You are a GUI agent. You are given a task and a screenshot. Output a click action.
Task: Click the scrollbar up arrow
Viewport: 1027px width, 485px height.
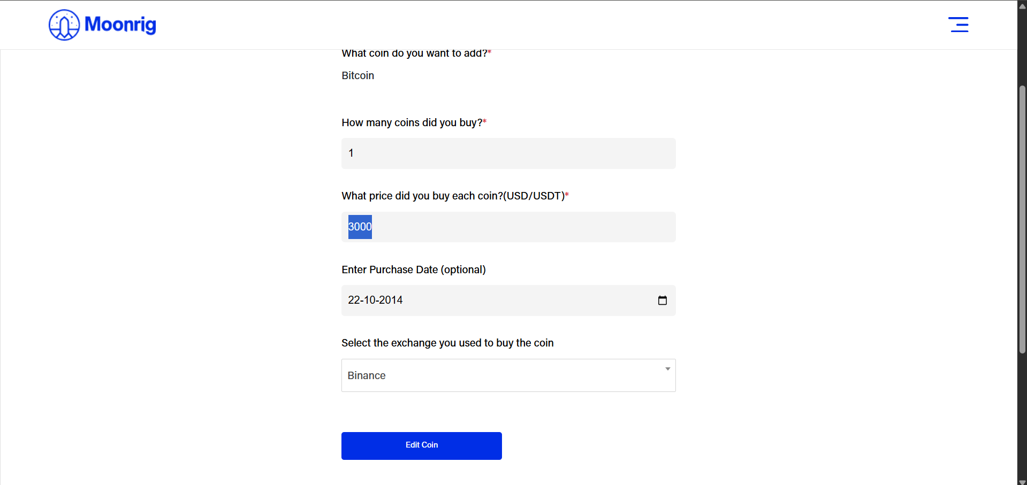tap(1022, 6)
